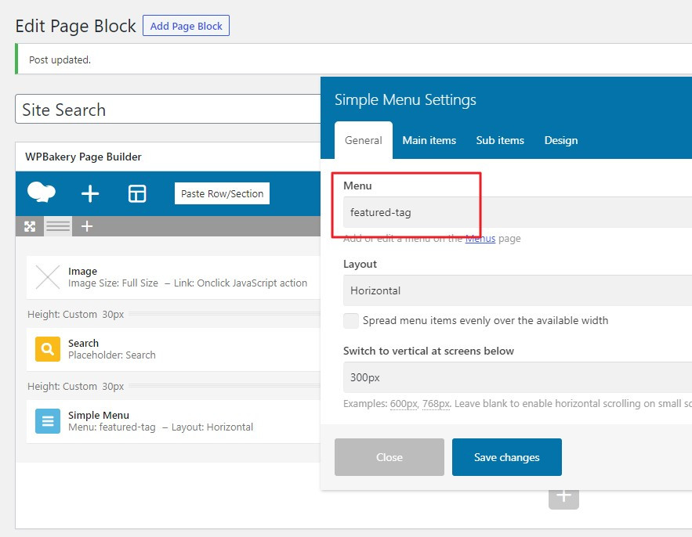Click 'Placeholder: Search' description text

[x=112, y=355]
